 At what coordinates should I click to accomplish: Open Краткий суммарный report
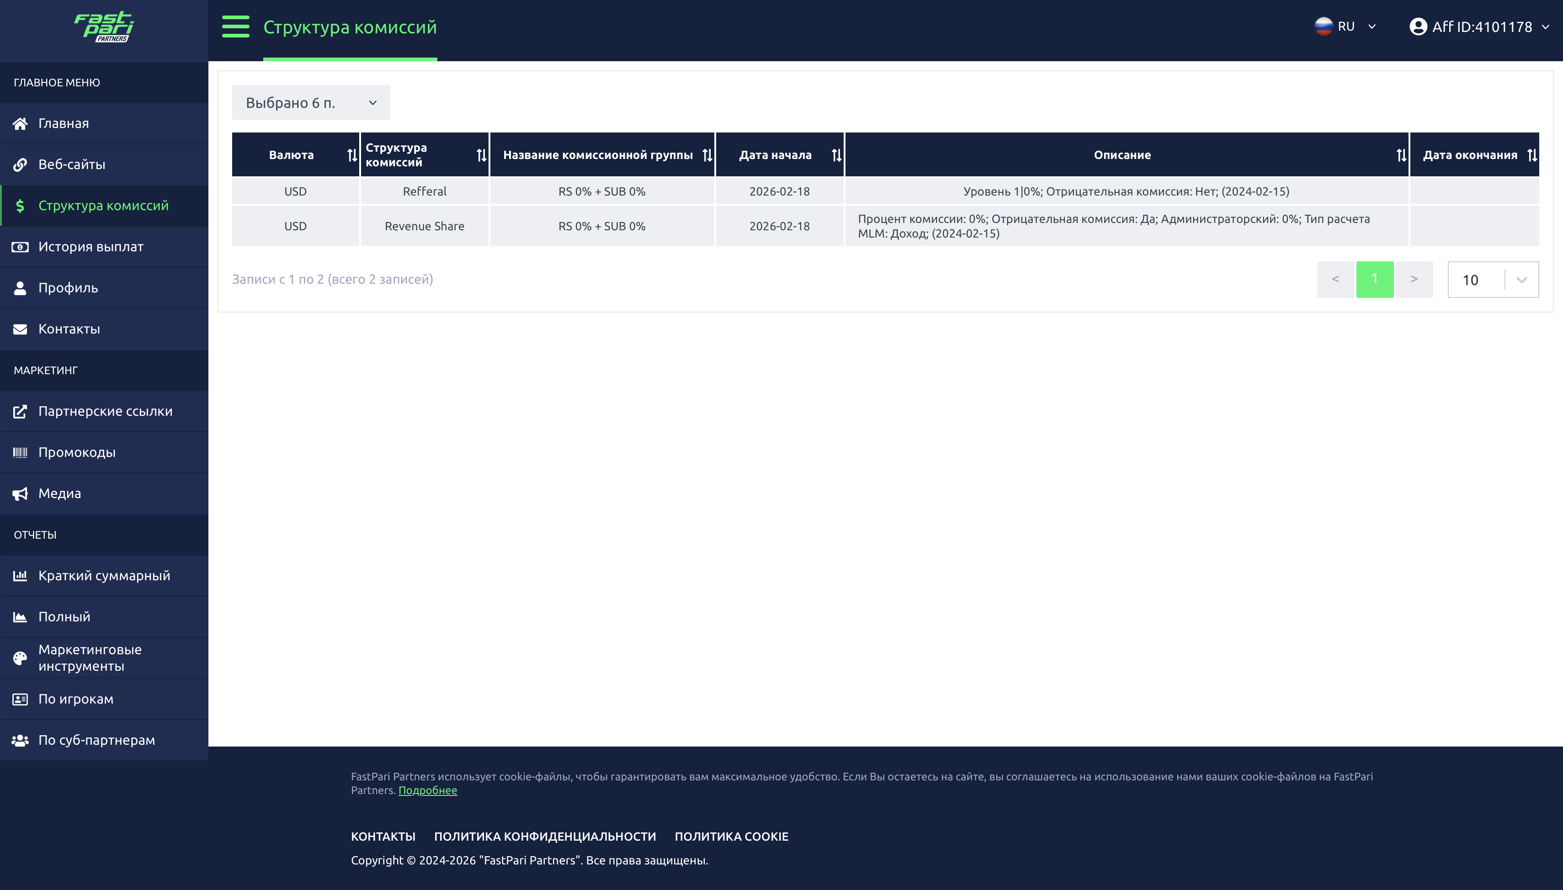(104, 576)
